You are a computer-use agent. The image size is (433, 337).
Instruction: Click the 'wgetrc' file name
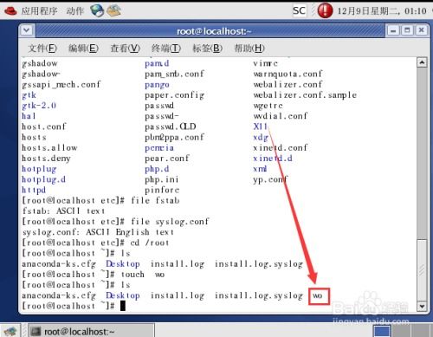pyautogui.click(x=268, y=106)
